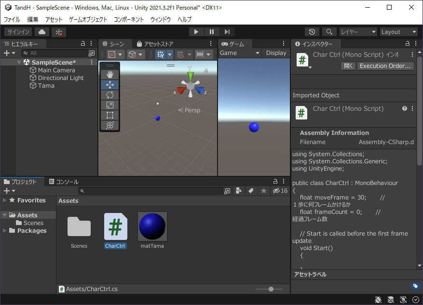Click auto generate lighting status icon
423x305 pixels.
point(403,299)
